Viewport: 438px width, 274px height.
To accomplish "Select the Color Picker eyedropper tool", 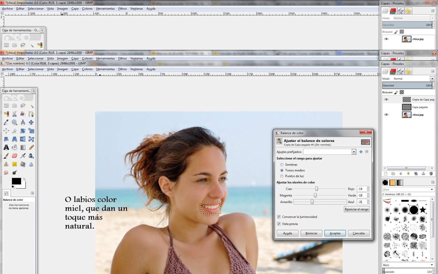I will 6,122.
